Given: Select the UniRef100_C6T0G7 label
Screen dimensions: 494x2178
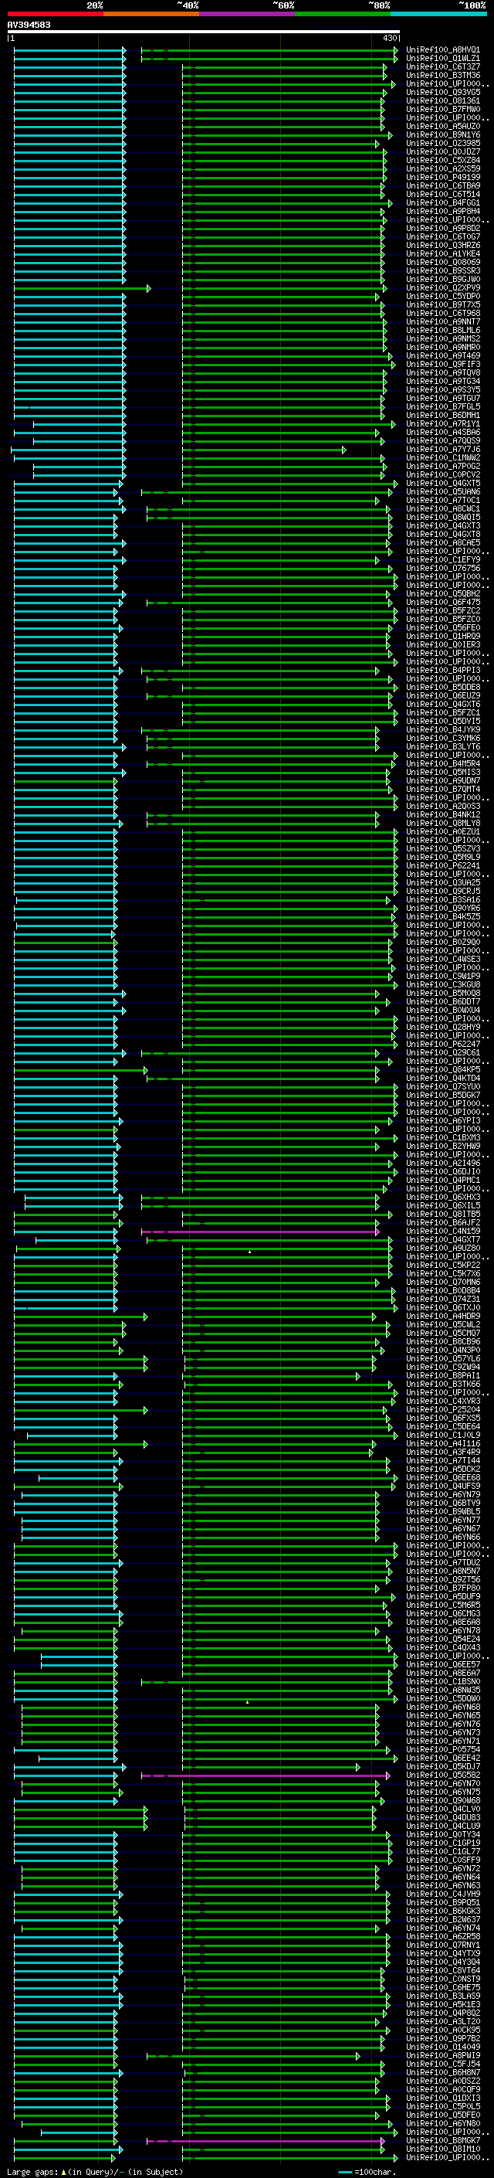Looking at the screenshot, I should coord(443,236).
